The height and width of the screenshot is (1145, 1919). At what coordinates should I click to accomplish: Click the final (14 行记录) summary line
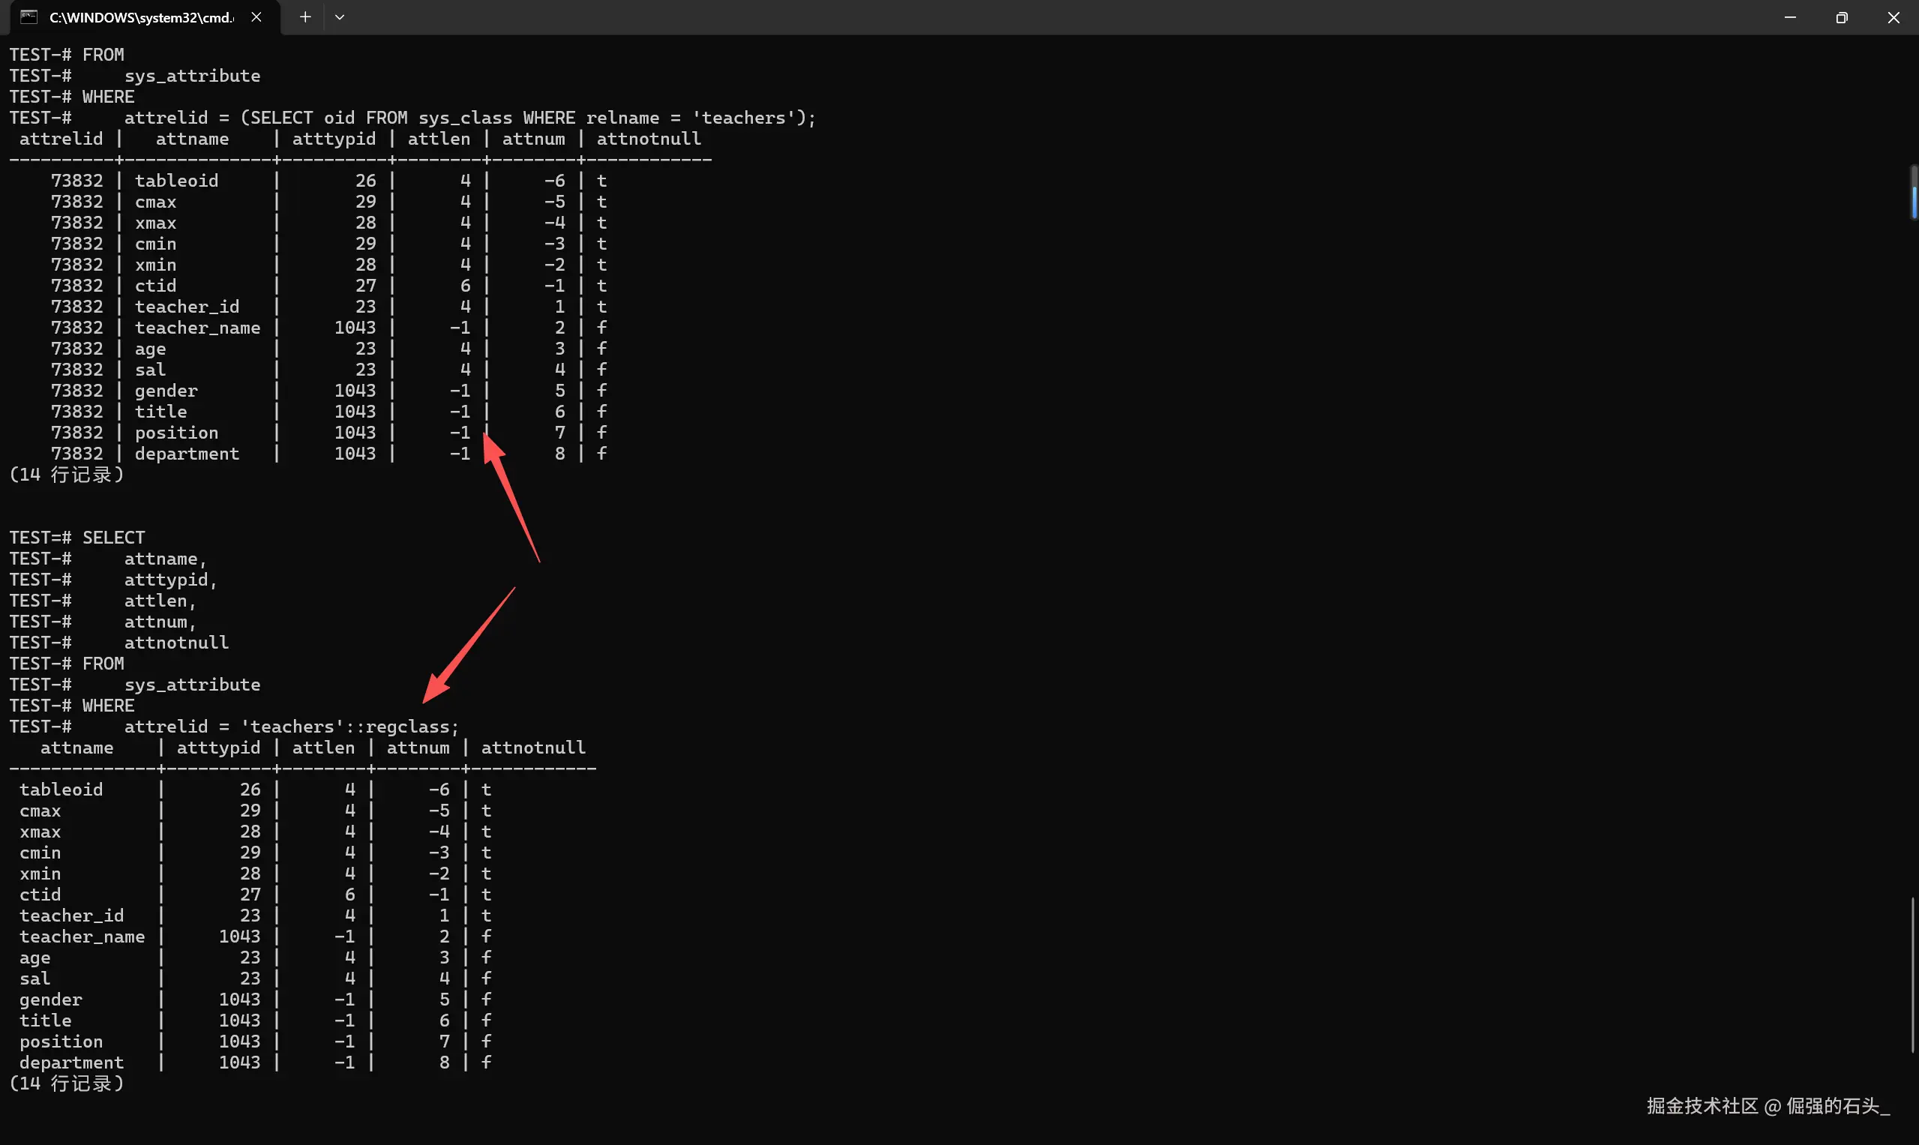tap(66, 1084)
